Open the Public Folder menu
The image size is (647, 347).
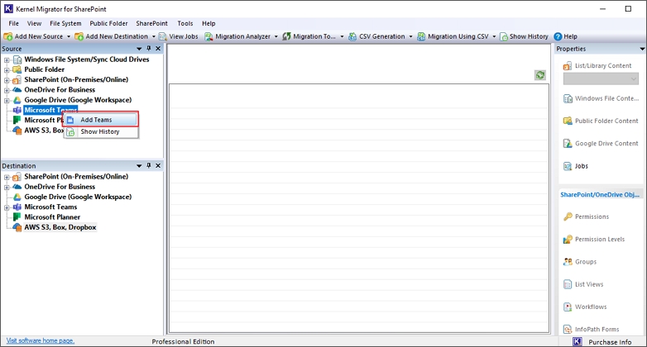coord(108,23)
